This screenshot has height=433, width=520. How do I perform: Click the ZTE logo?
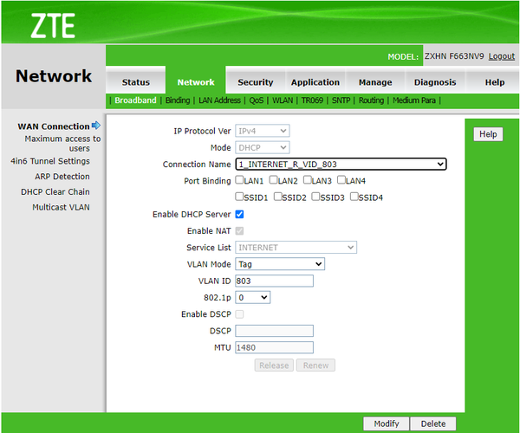coord(53,27)
